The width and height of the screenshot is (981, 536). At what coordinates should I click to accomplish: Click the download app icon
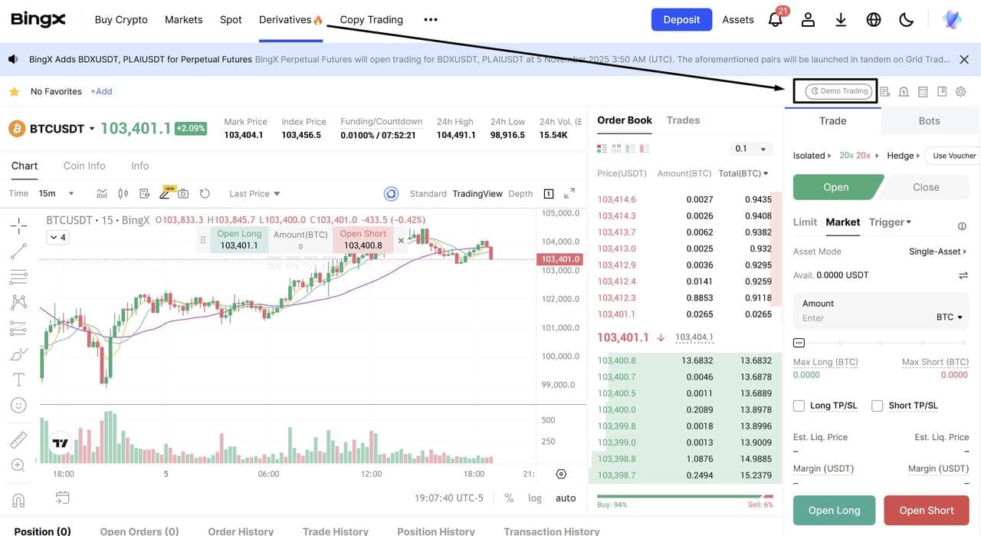[841, 20]
